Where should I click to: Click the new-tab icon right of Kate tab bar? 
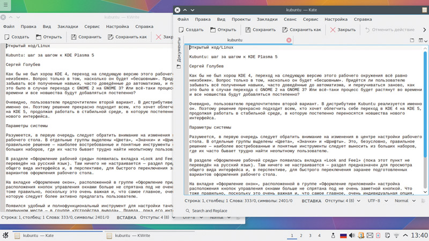[412, 40]
